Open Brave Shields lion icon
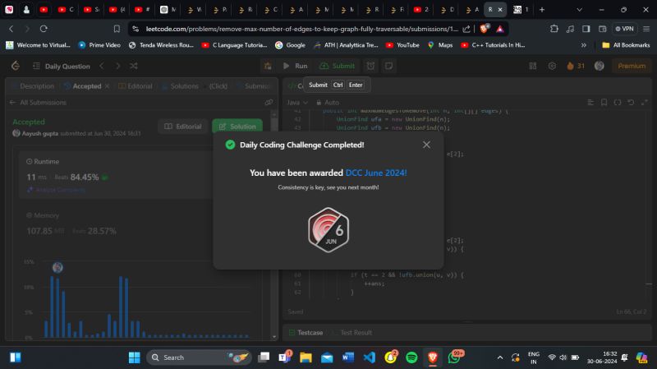Image resolution: width=657 pixels, height=369 pixels. [x=485, y=29]
